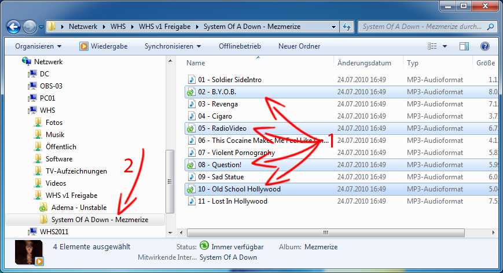Click the WHS v1 Freigabe breadcrumb
Viewport: 503px width, 273px height.
[164, 27]
